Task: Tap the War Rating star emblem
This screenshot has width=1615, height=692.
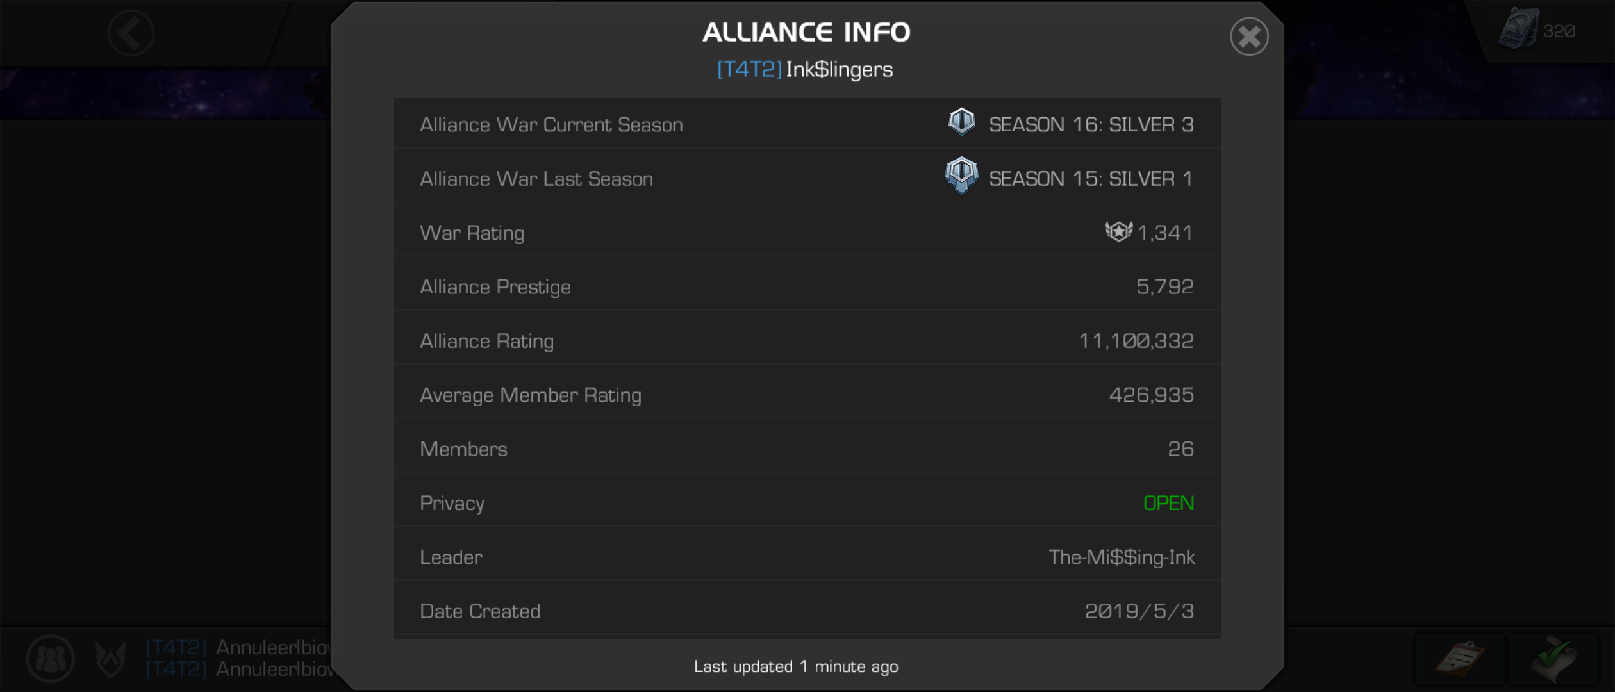Action: pos(1118,231)
